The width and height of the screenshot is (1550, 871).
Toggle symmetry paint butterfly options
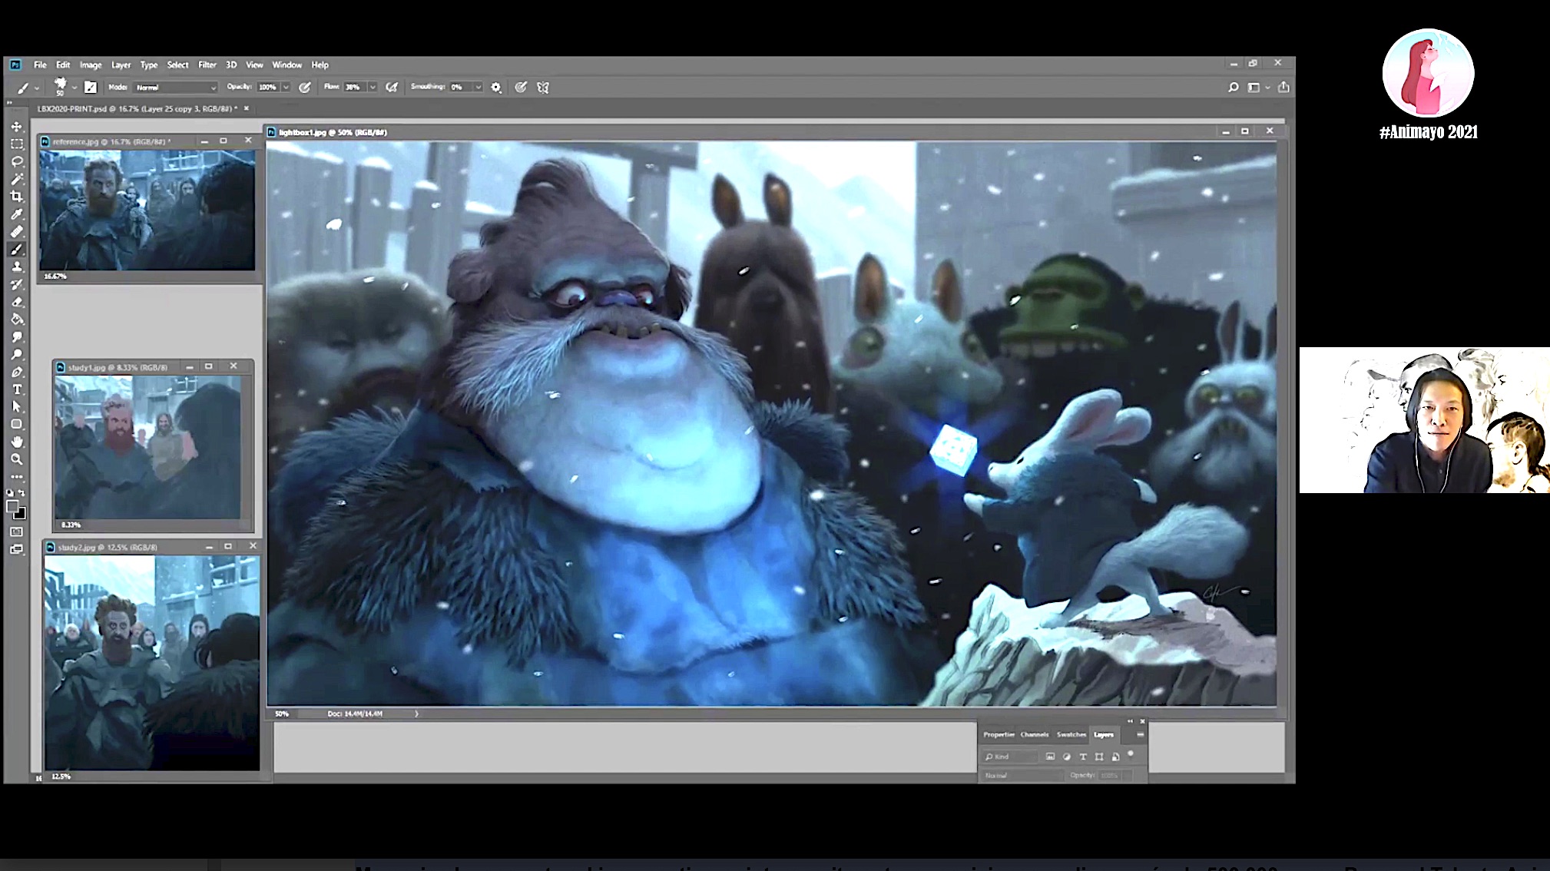click(x=543, y=88)
